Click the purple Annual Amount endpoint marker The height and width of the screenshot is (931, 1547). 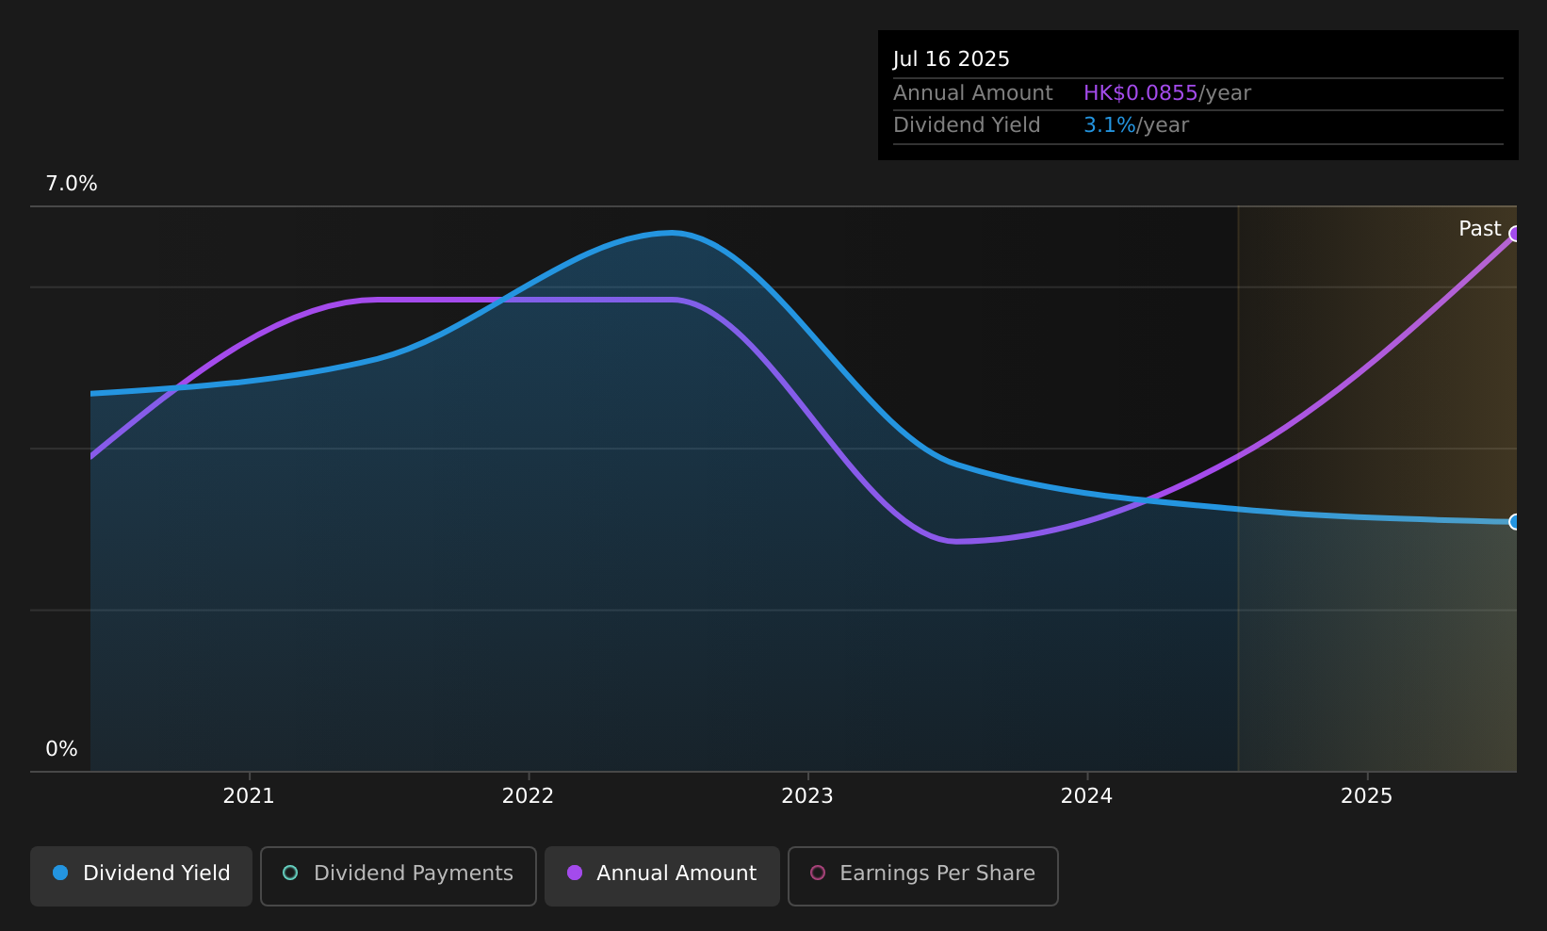(1515, 234)
